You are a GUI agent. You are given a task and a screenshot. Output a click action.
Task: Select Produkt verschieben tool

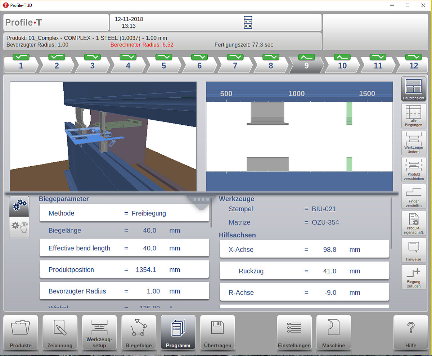click(414, 170)
